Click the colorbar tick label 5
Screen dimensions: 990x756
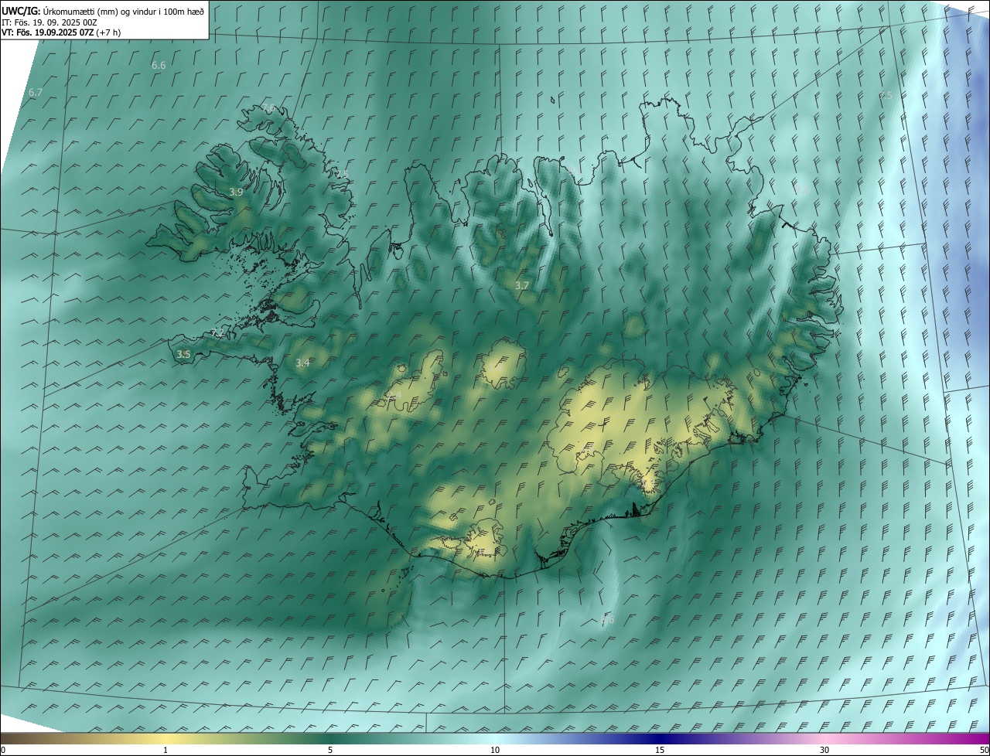click(x=330, y=750)
